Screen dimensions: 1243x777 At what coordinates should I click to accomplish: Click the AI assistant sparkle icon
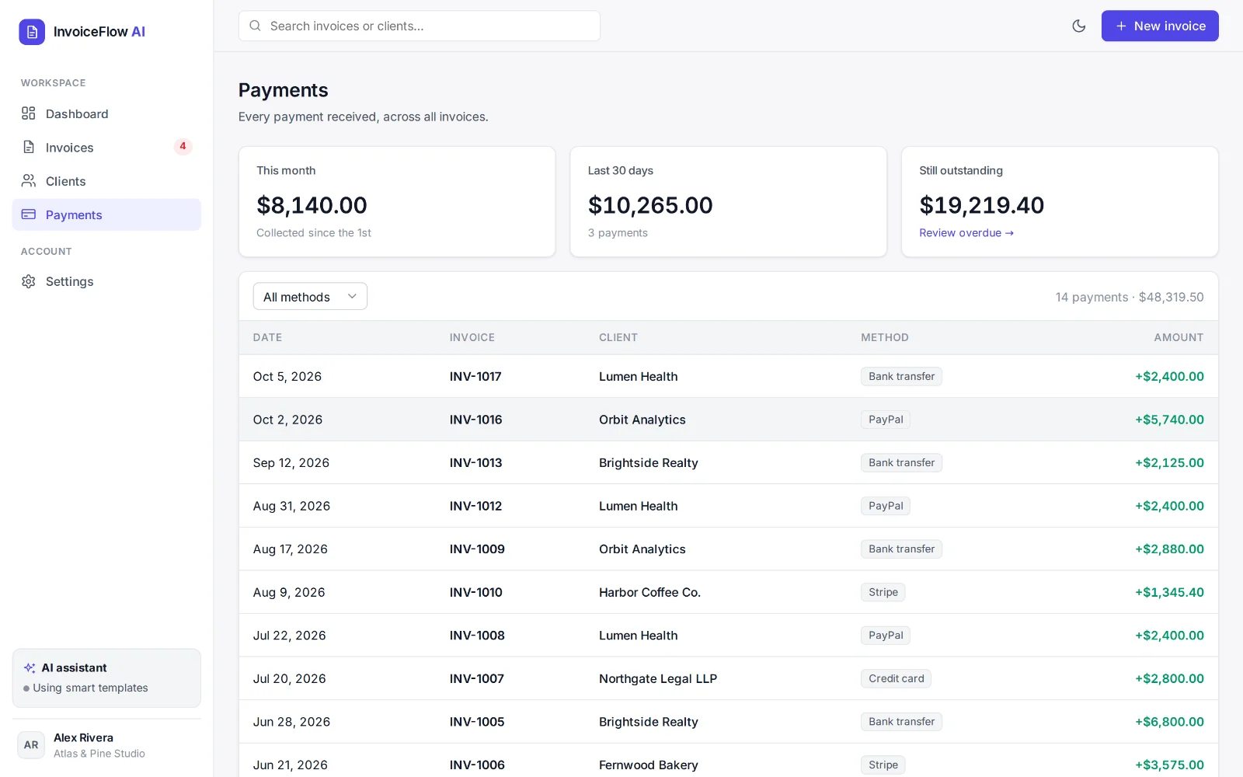click(30, 667)
